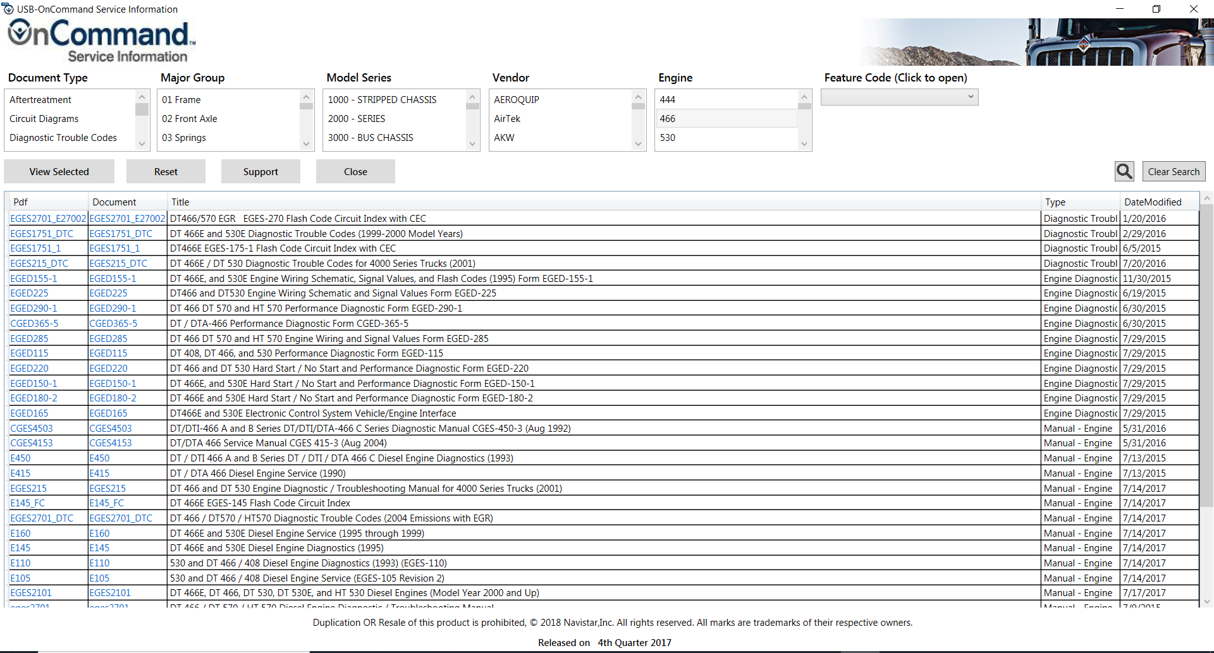
Task: Select 3000 - BUS CHASSIS model series
Action: pyautogui.click(x=395, y=137)
